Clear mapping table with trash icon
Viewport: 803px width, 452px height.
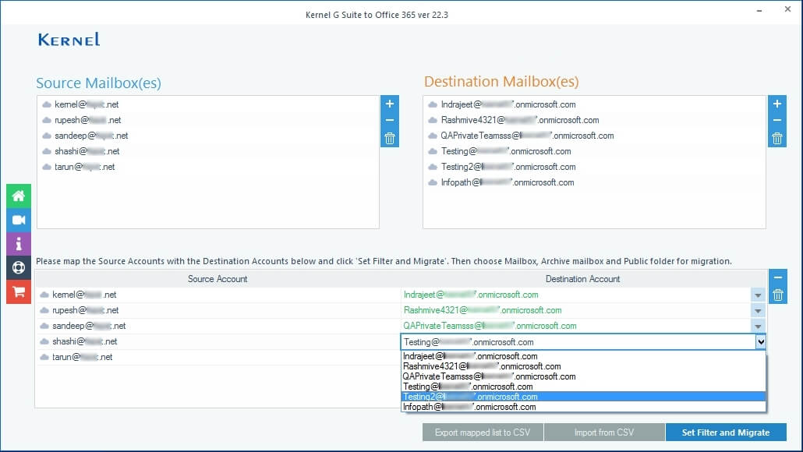(x=778, y=295)
